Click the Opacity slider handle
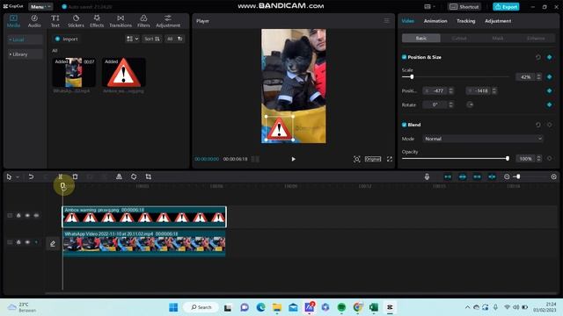The width and height of the screenshot is (563, 316). (507, 158)
